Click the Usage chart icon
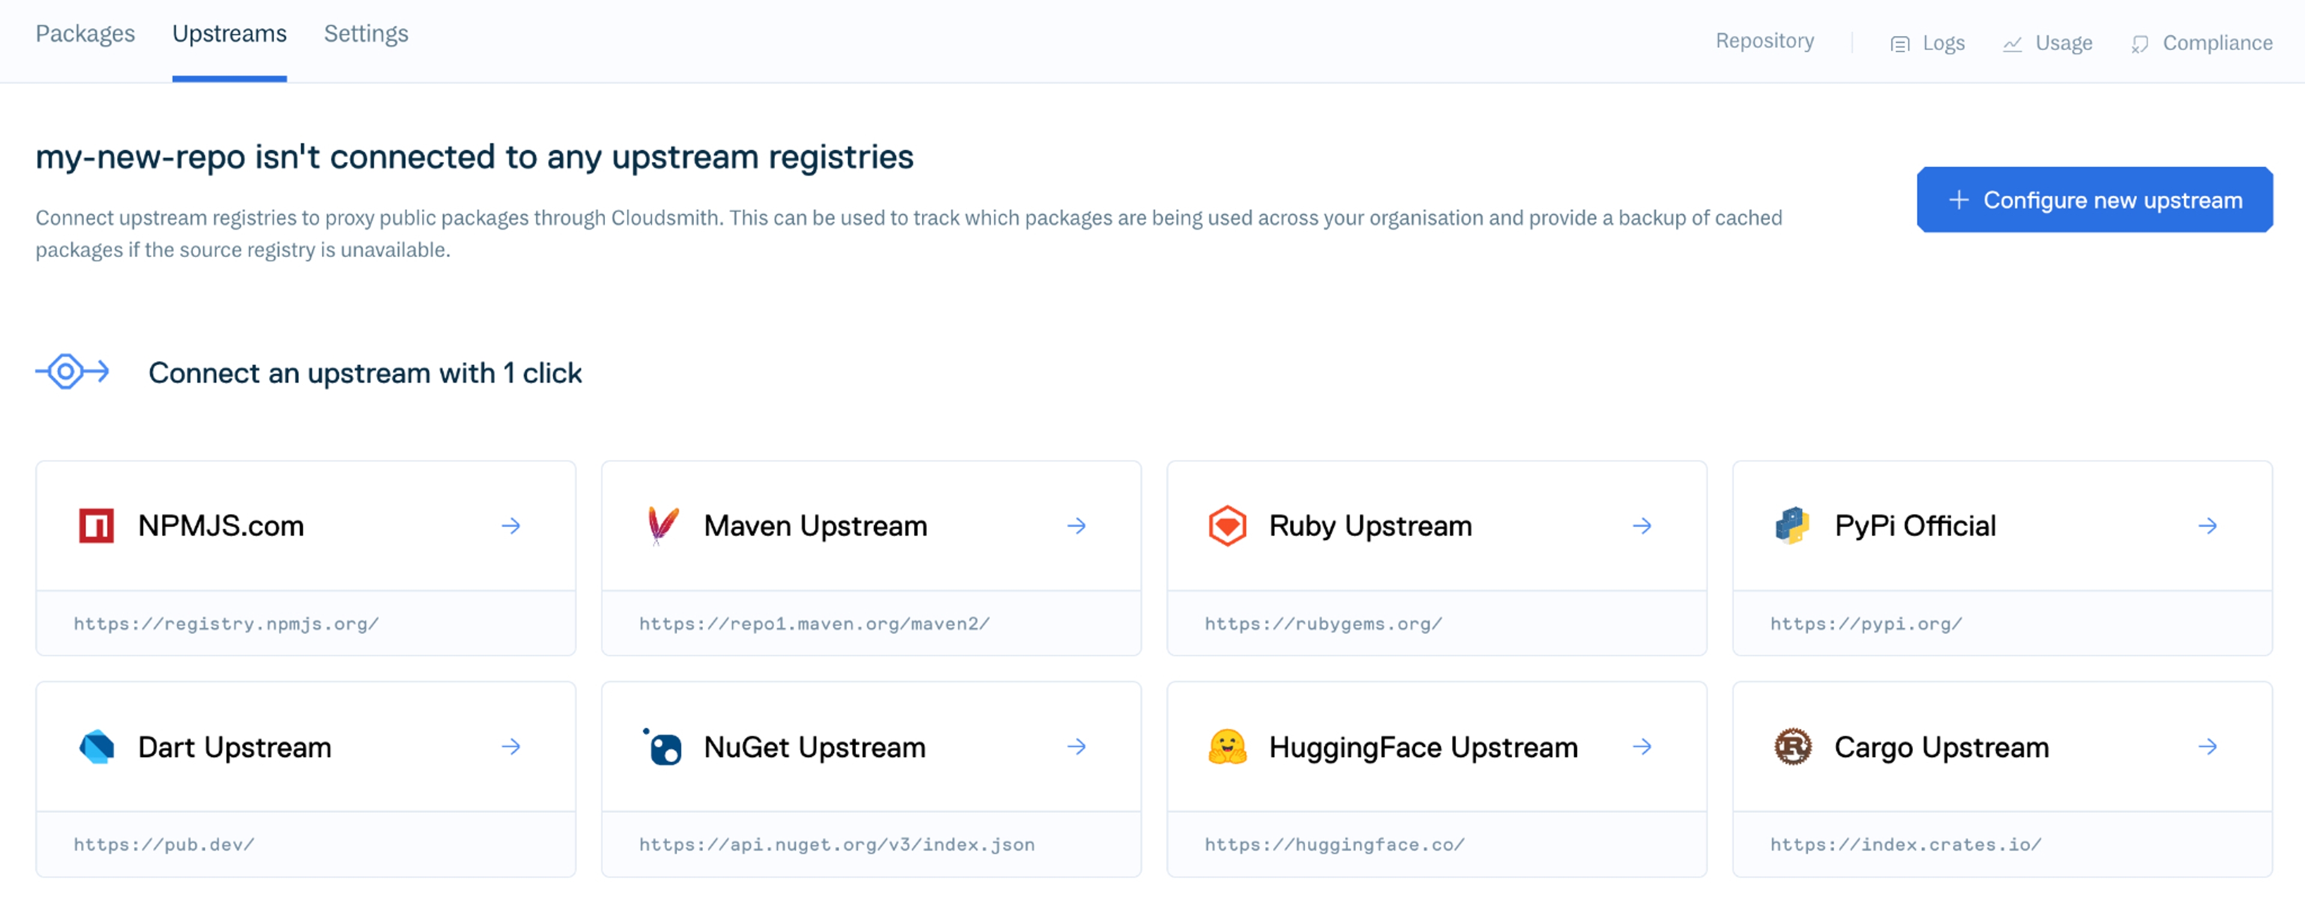Screen dimensions: 2305x910 2013,42
